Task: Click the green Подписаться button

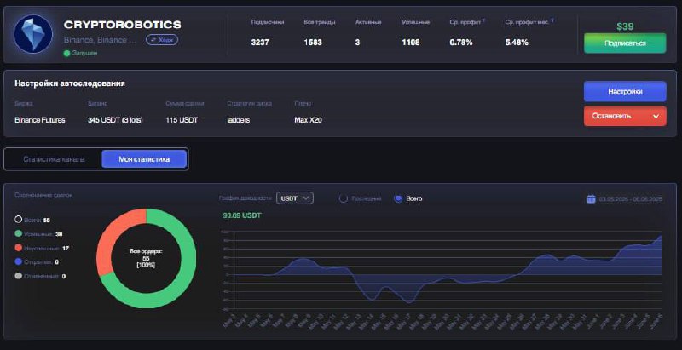Action: coord(625,43)
